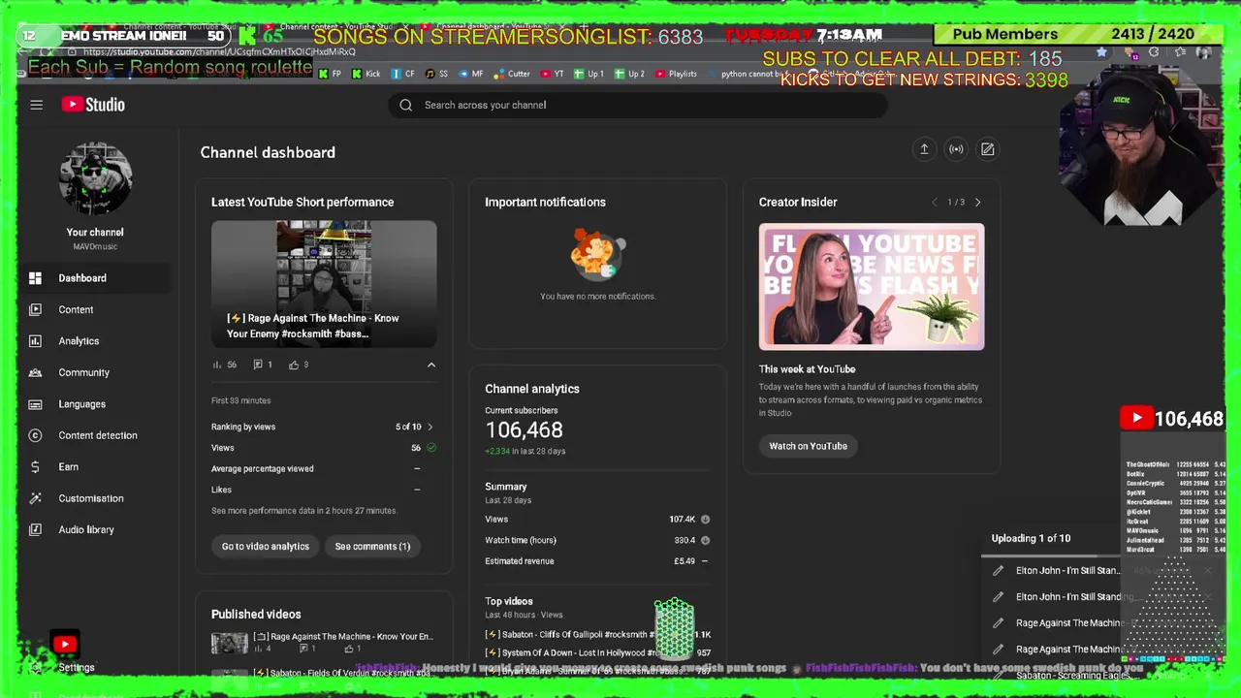Click the Views trend arrow in Summary
This screenshot has height=698, width=1241.
705,520
